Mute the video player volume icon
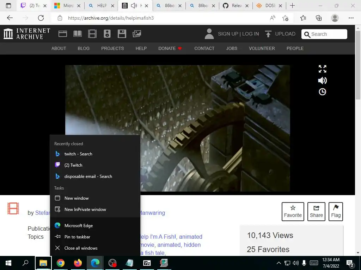Screen dimensions: 361x270 coord(322,81)
